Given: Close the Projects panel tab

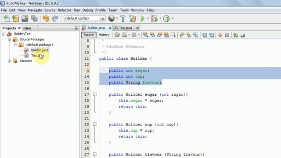Looking at the screenshot, I should tap(19, 28).
